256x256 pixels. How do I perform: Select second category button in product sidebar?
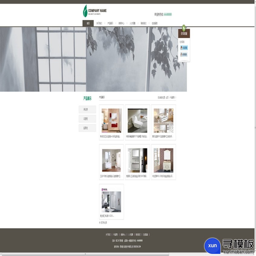click(x=87, y=119)
